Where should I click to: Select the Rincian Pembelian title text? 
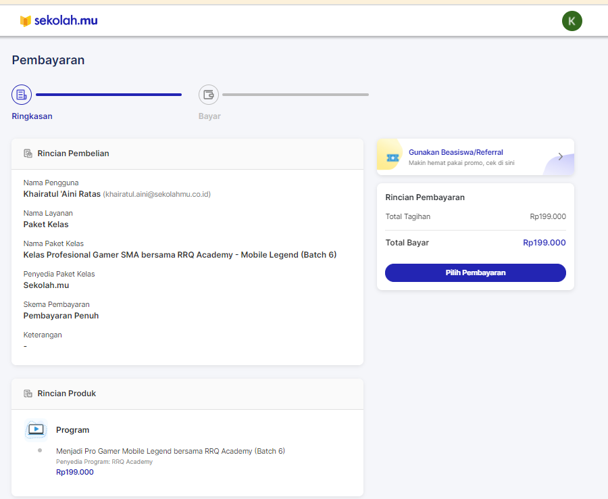pos(73,153)
